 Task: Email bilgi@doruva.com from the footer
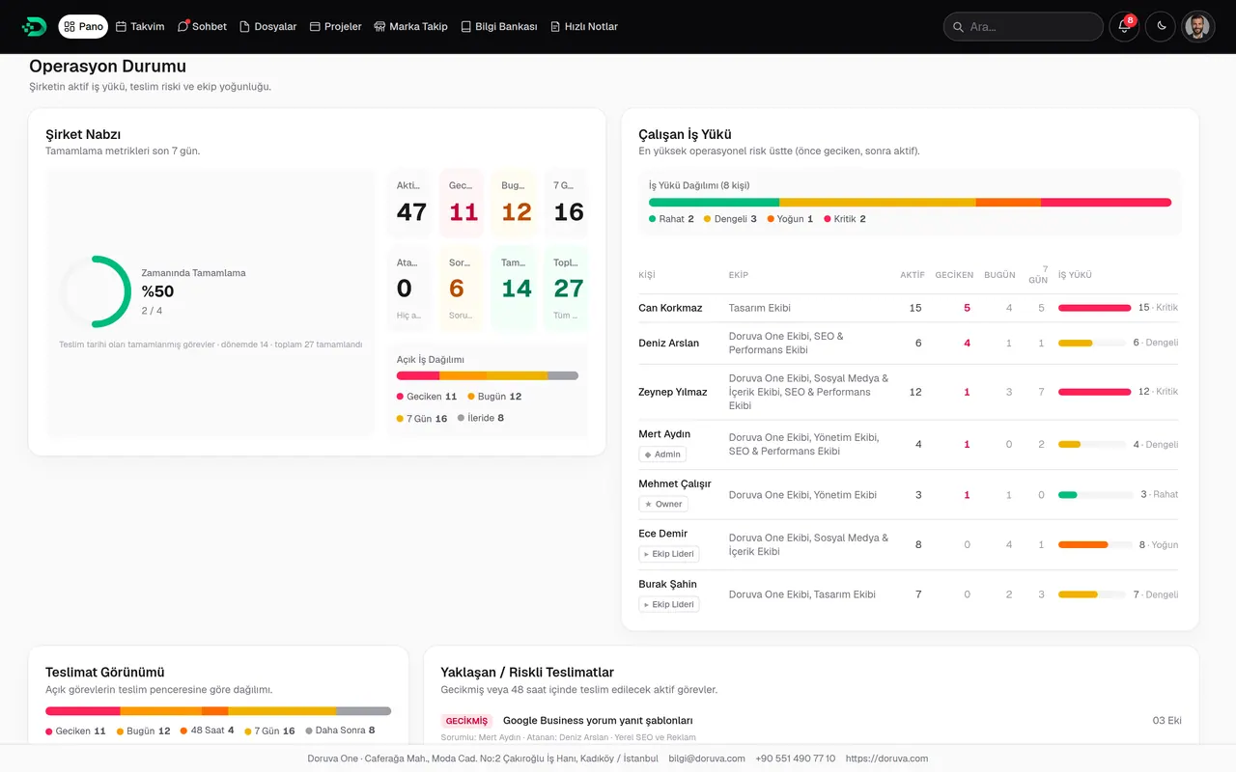[x=707, y=758]
